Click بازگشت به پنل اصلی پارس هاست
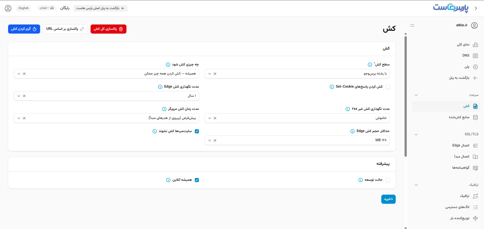 click(x=100, y=8)
